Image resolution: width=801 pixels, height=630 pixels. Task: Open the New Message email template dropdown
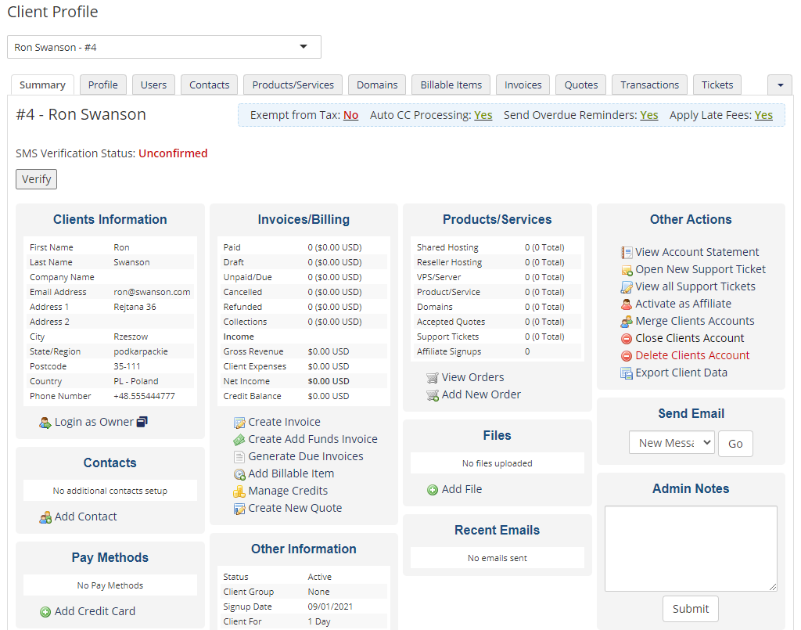[671, 443]
